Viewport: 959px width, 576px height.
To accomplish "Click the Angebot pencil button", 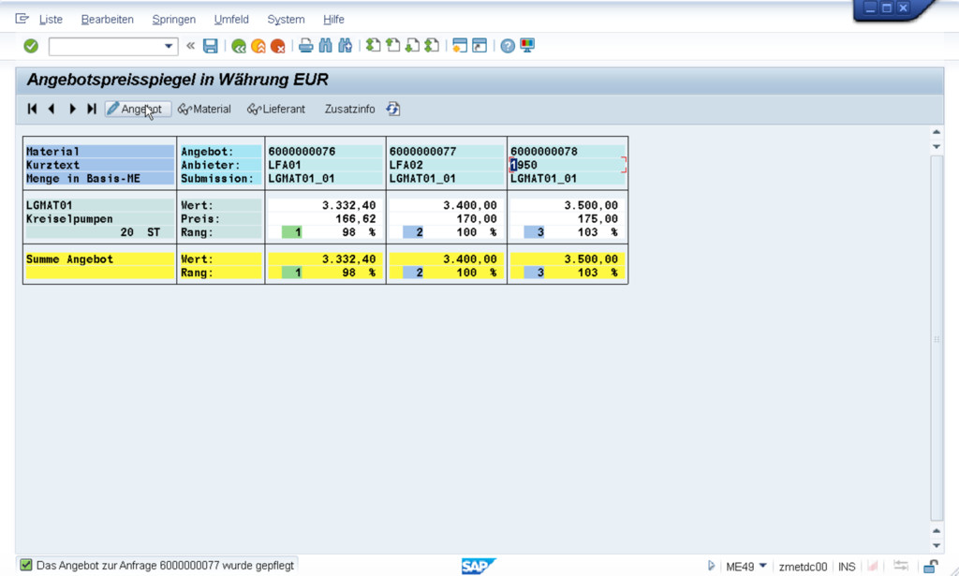I will (x=138, y=109).
